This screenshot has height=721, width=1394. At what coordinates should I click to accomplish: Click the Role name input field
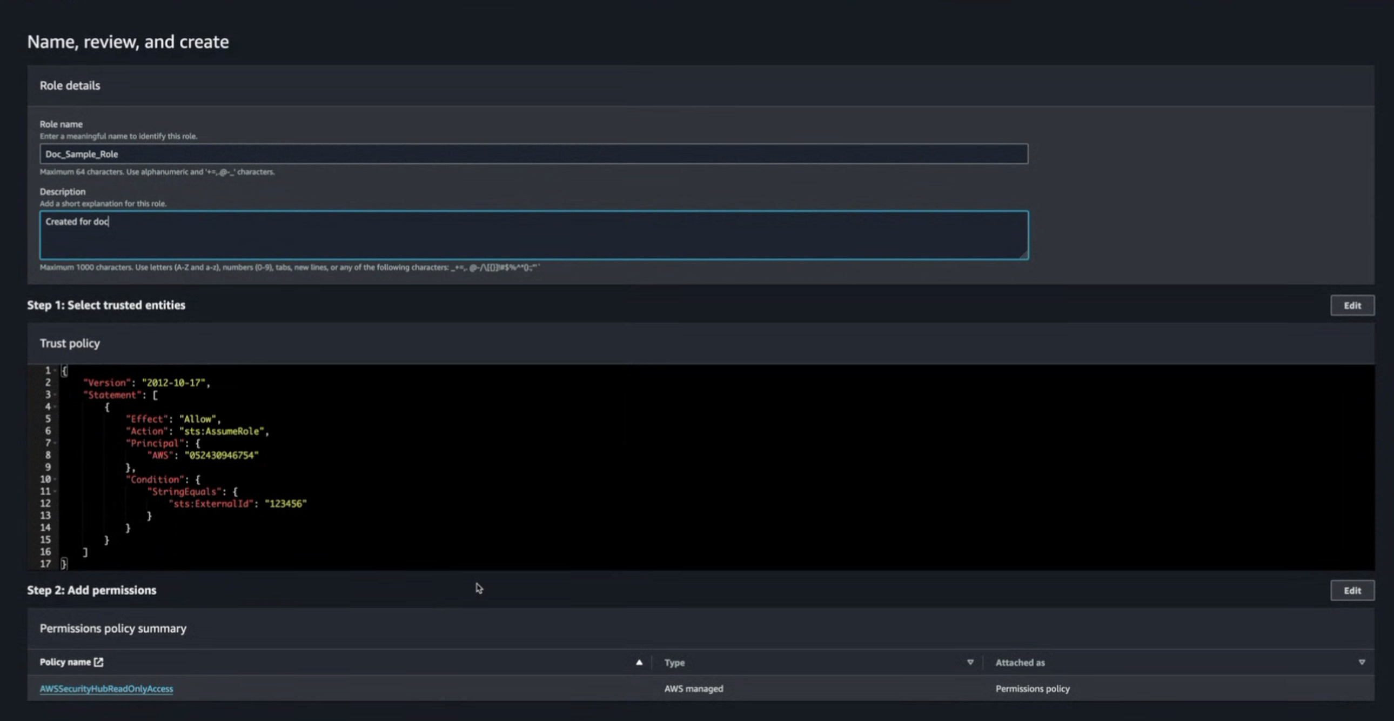tap(533, 153)
